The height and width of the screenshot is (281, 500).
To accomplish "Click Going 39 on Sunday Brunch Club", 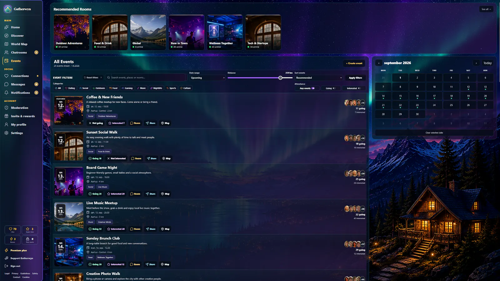I will point(95,264).
